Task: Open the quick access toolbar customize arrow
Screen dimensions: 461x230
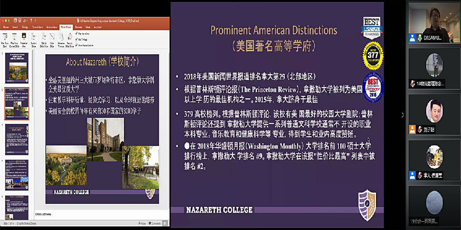Action: [35, 20]
